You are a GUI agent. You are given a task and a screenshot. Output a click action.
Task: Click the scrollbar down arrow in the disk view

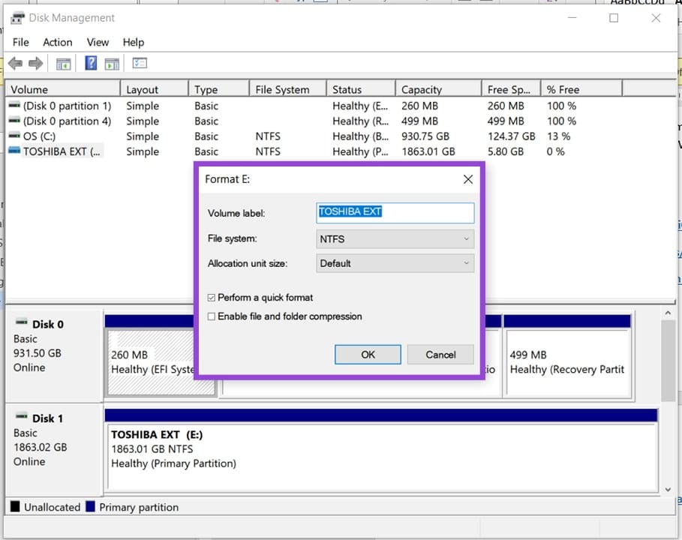pyautogui.click(x=668, y=488)
